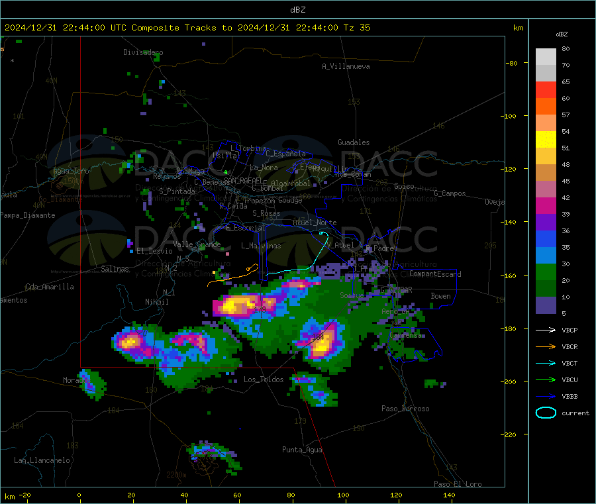596x504 pixels.
Task: Click the 'Pampa_Diamante' map label
Action: point(27,215)
